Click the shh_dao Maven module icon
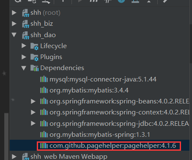 click(25, 35)
